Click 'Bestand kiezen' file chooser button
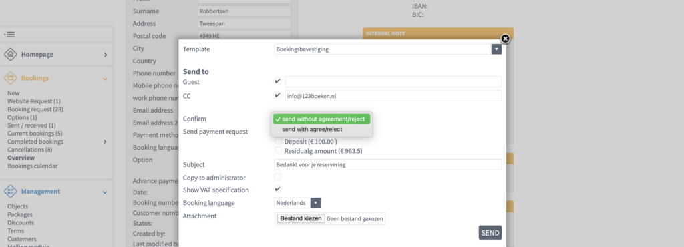Viewport: 684px width, 247px height. pos(301,218)
